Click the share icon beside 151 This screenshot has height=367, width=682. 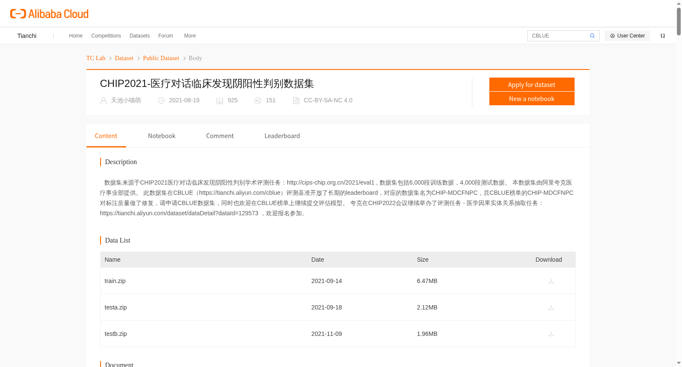point(258,101)
